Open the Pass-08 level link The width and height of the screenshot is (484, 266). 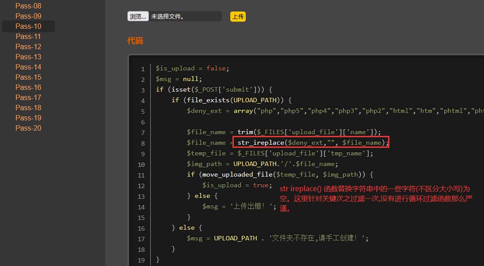pyautogui.click(x=28, y=6)
